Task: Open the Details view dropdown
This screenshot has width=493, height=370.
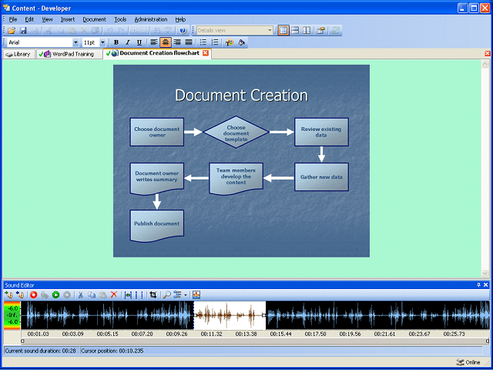Action: 270,31
